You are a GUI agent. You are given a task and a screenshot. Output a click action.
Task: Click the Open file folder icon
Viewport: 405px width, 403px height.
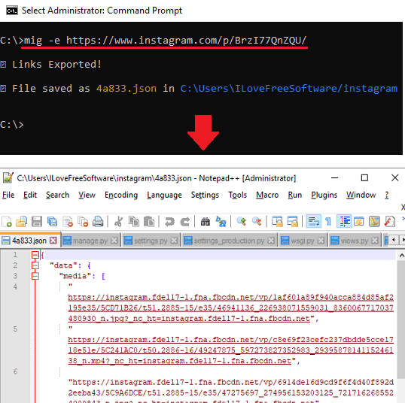(21, 222)
